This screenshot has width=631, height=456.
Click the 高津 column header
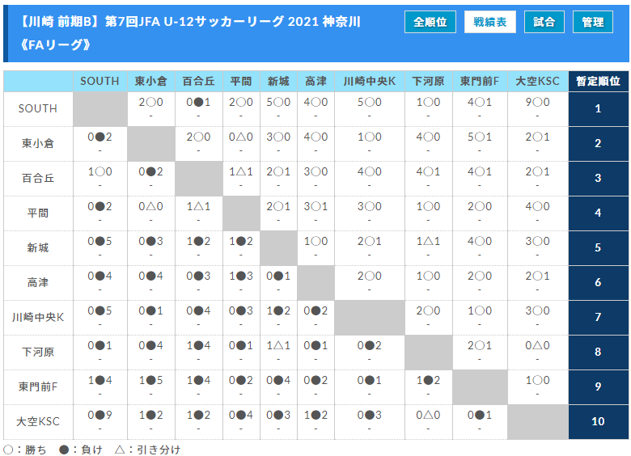click(x=315, y=81)
